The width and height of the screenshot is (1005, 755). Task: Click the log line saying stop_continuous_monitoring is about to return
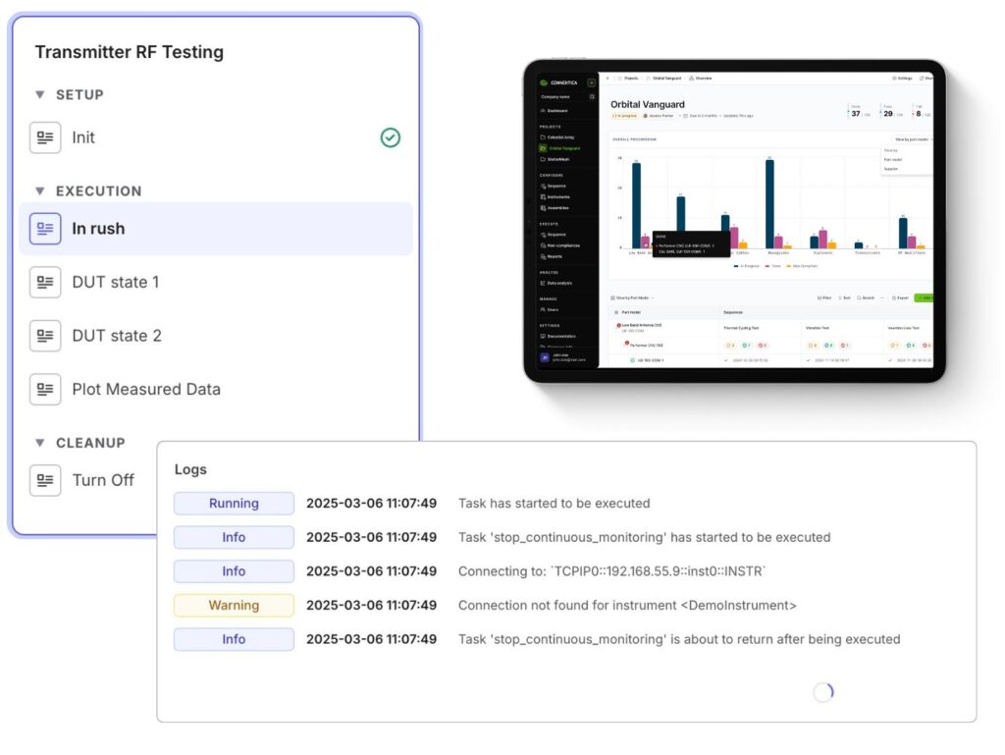[679, 639]
